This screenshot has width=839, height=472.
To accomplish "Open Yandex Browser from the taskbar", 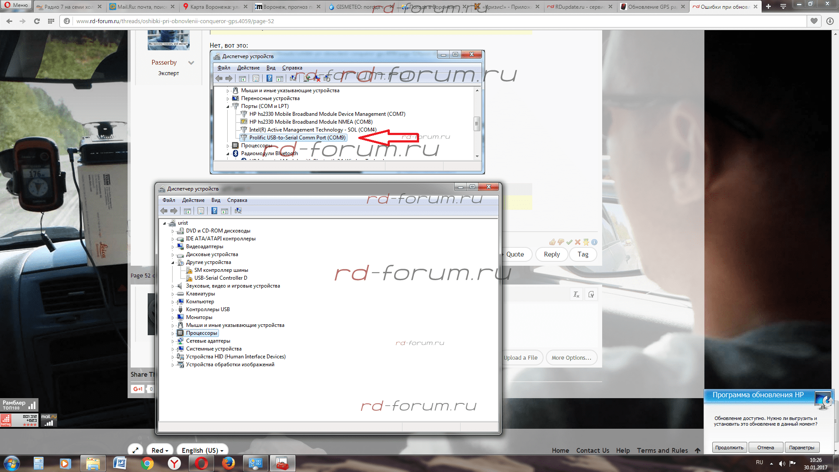I will point(174,463).
